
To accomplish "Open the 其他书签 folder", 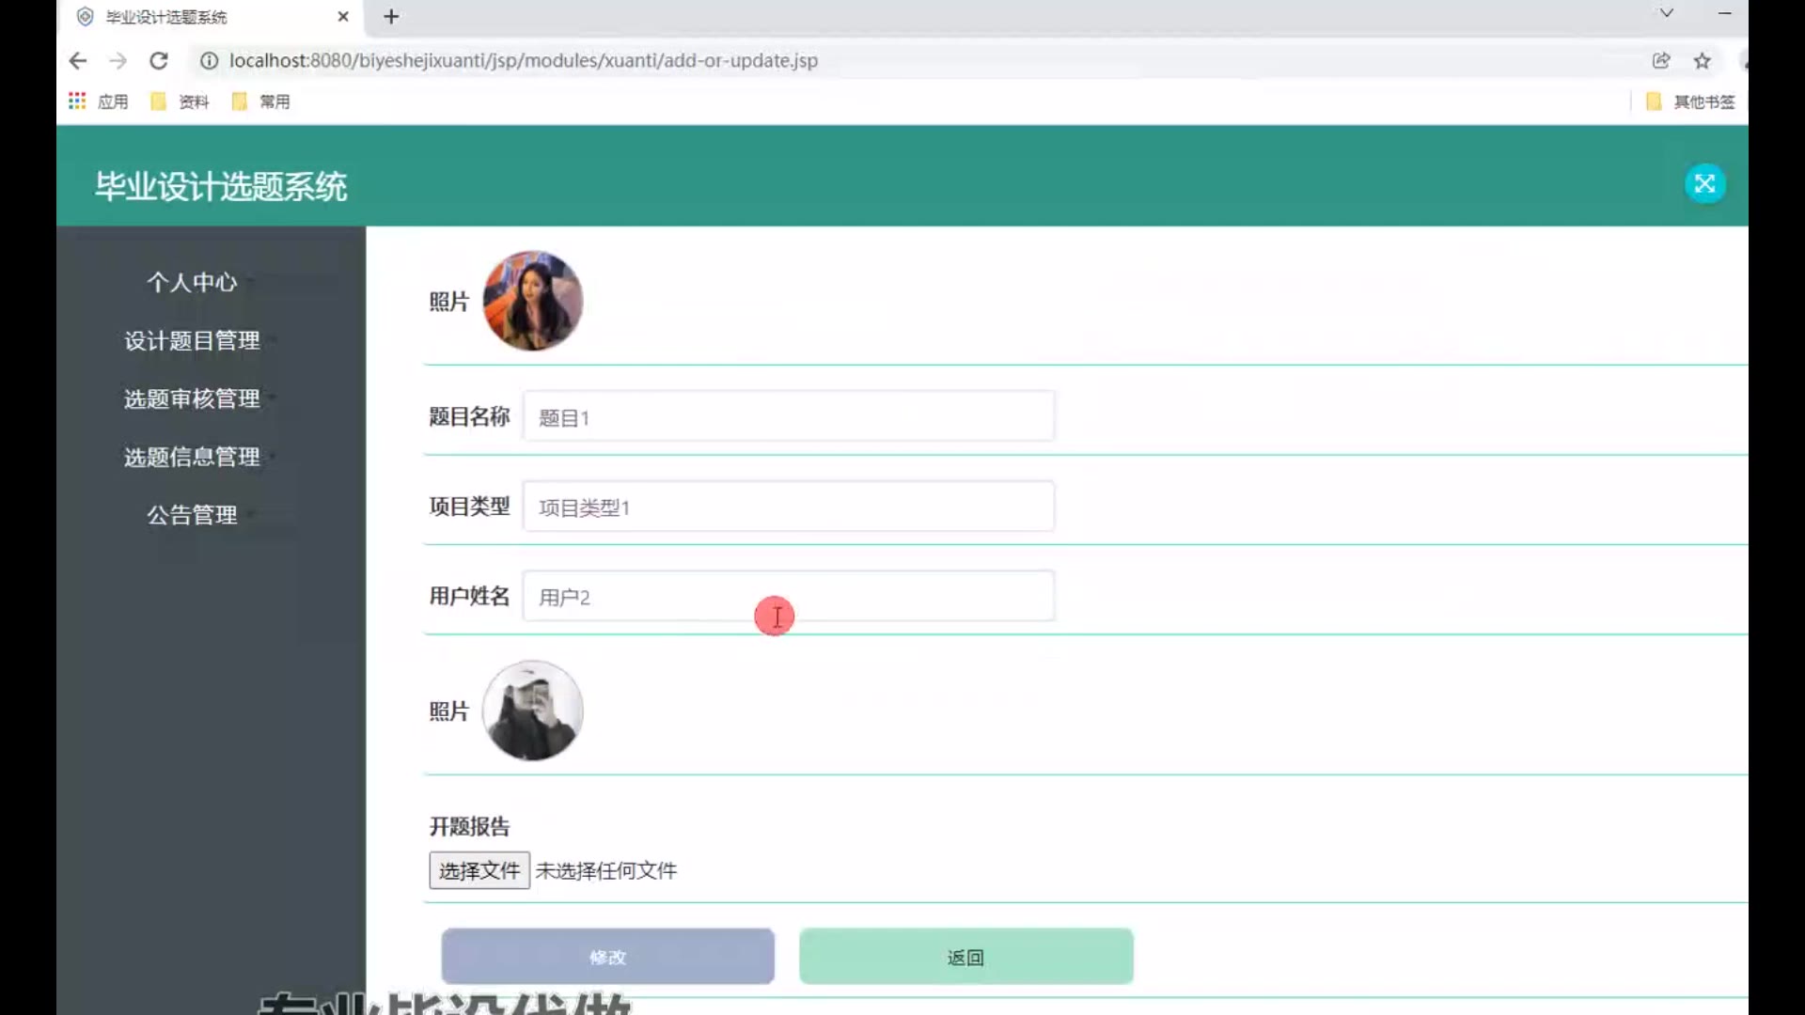I will [1690, 101].
